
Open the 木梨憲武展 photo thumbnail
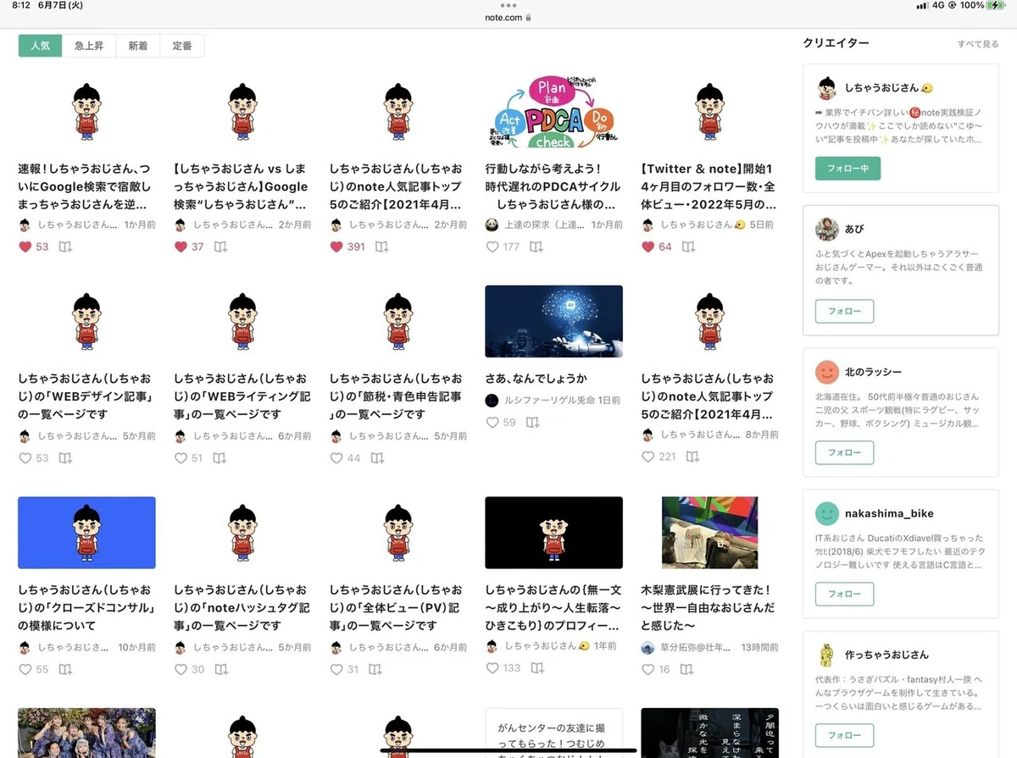(709, 533)
